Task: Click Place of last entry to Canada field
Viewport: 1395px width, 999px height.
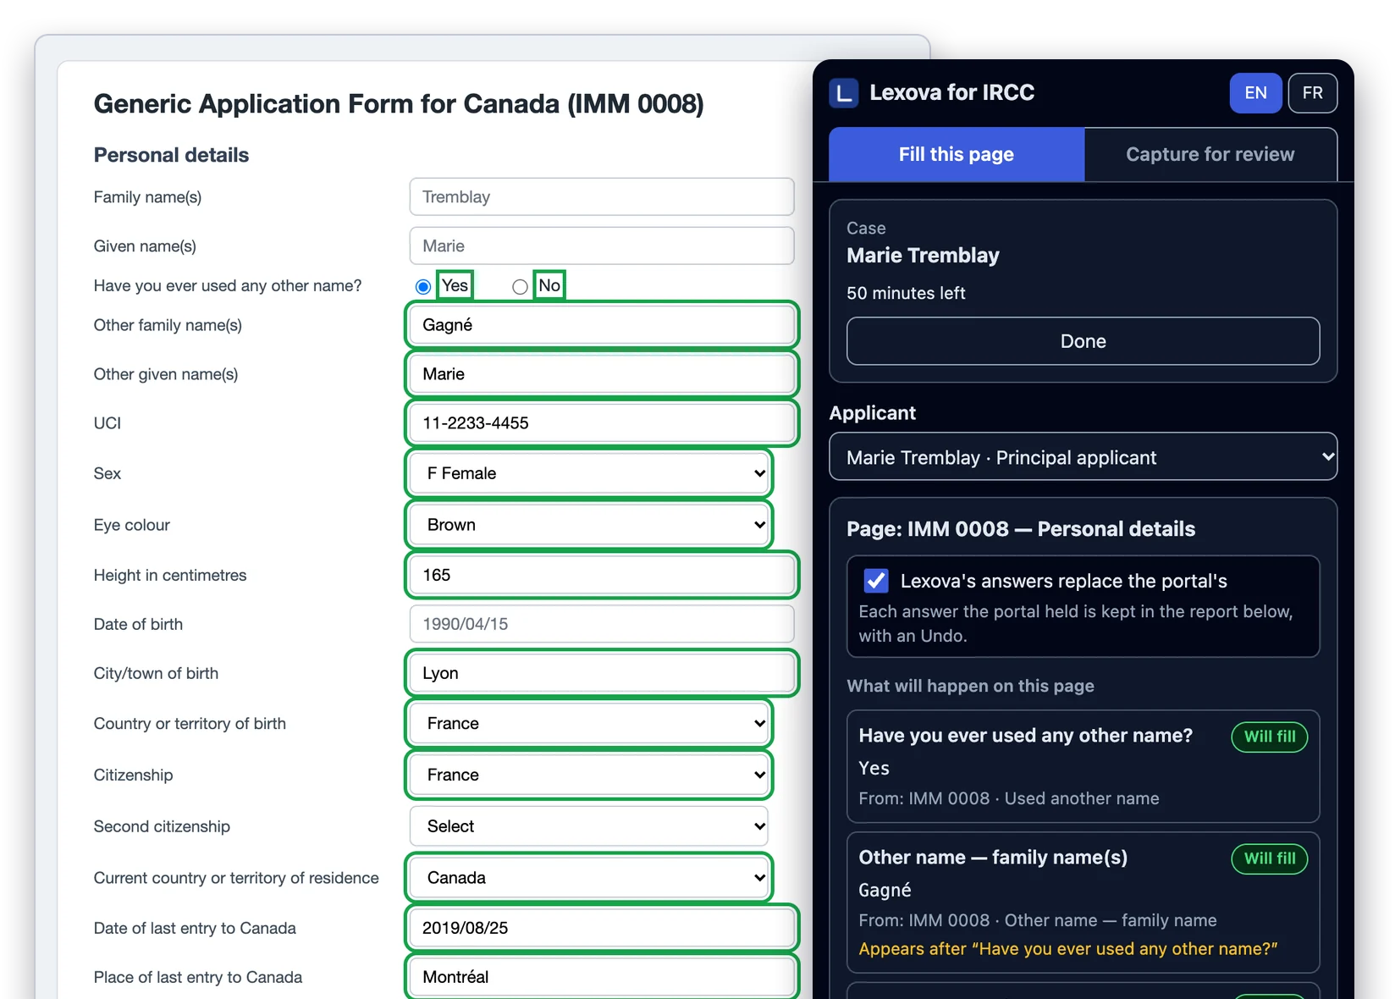Action: (x=602, y=977)
